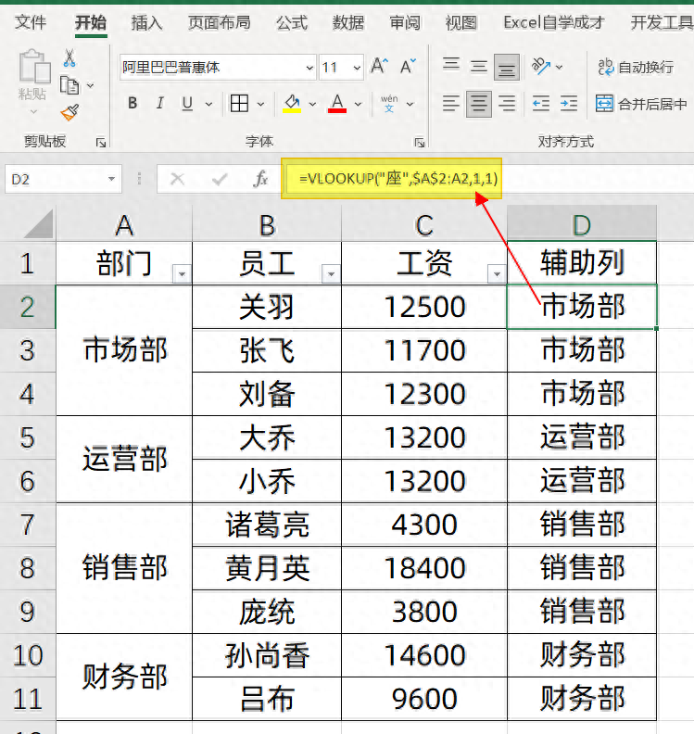This screenshot has width=694, height=734.
Task: Open the font name dropdown
Action: [309, 68]
